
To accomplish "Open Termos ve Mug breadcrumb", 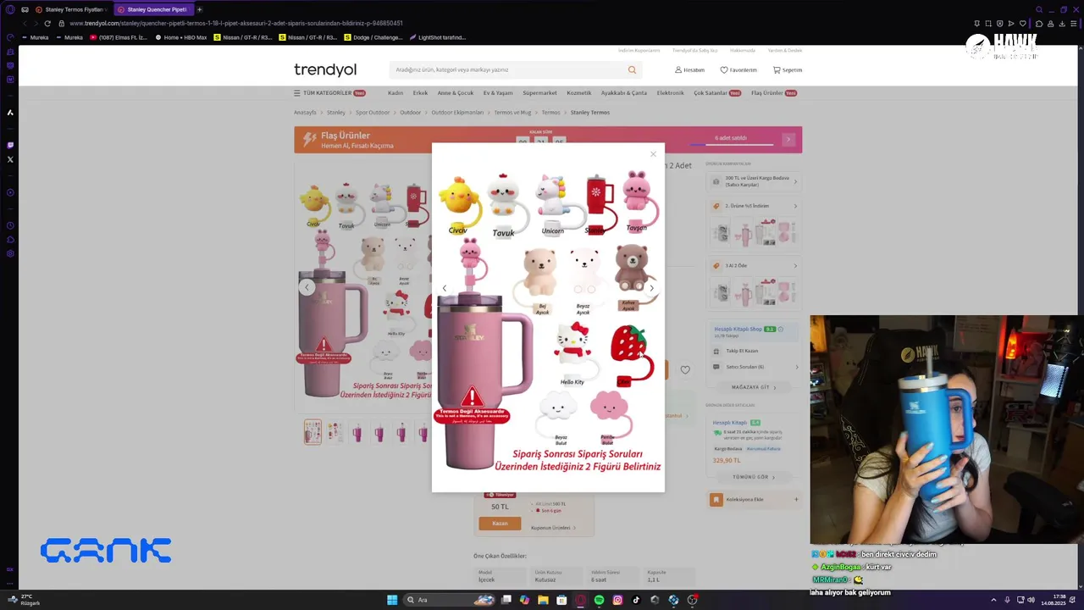I will pos(512,113).
